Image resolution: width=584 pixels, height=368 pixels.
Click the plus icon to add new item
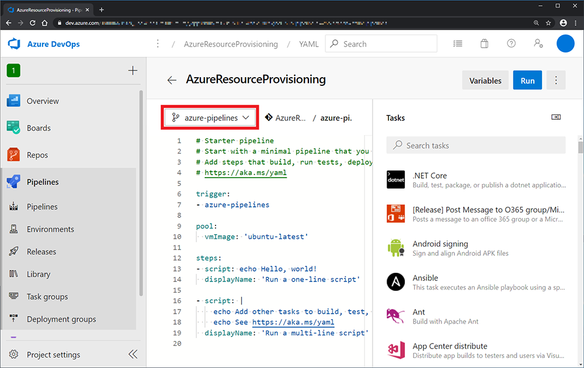(x=133, y=71)
